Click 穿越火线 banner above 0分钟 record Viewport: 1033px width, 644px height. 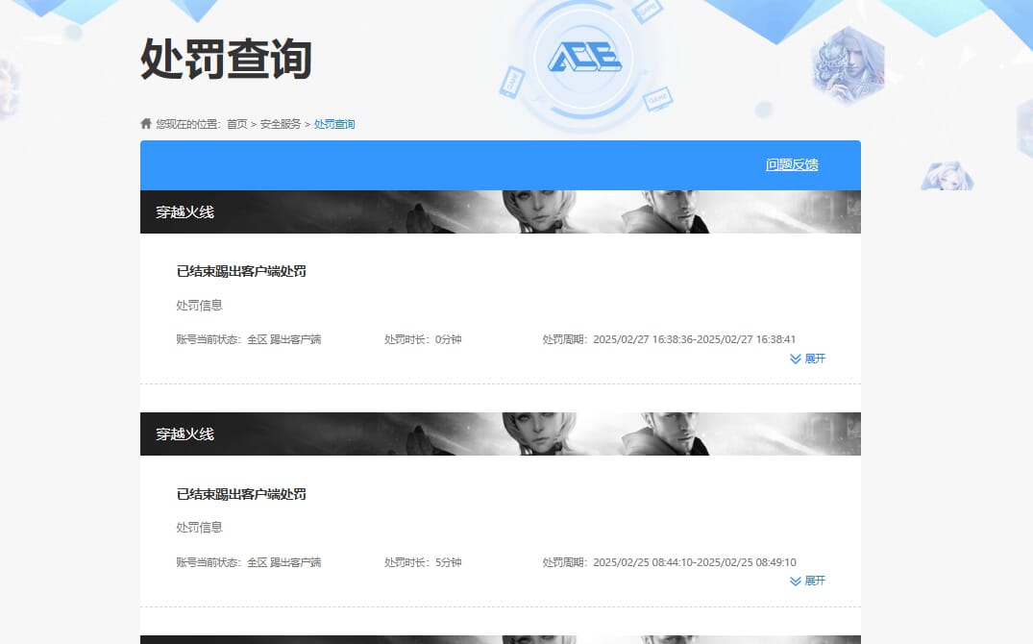coord(500,211)
